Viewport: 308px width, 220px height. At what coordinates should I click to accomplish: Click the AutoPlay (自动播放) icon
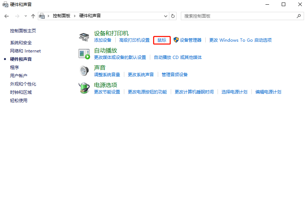(84, 53)
